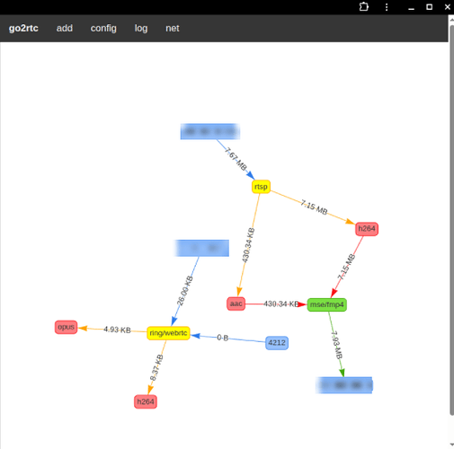Select the yellow ring/webrtc node
Screen dimensions: 454x449
168,333
